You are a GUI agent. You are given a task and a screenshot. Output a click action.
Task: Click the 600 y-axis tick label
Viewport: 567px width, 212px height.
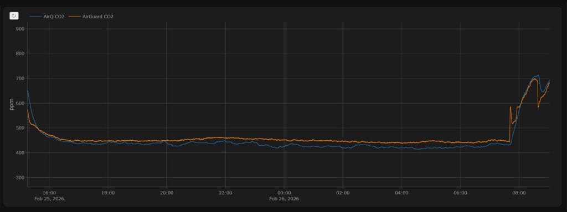pos(20,103)
